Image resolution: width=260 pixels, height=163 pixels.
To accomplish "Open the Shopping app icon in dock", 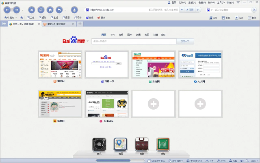I will tap(142, 145).
